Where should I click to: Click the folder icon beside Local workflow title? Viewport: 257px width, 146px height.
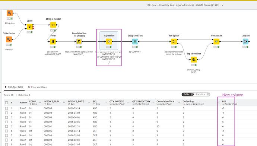pos(149,5)
